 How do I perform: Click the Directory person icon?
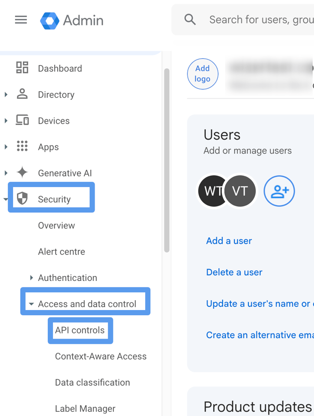[22, 94]
